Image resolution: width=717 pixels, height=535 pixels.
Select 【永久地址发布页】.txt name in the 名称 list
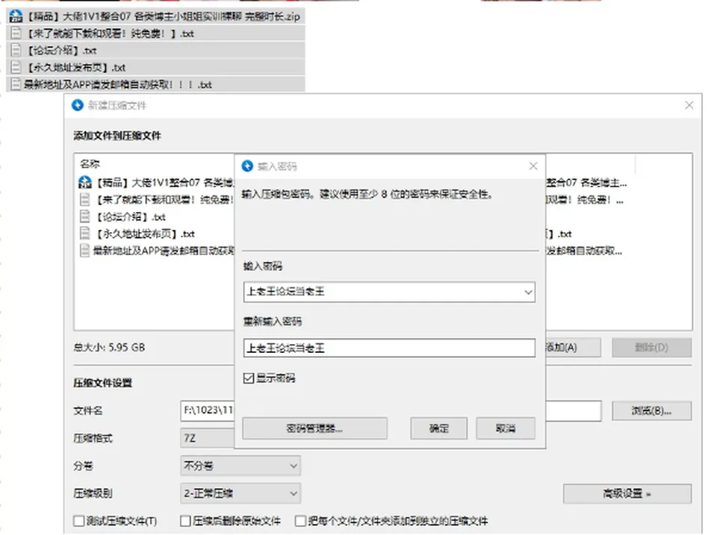[x=146, y=234]
